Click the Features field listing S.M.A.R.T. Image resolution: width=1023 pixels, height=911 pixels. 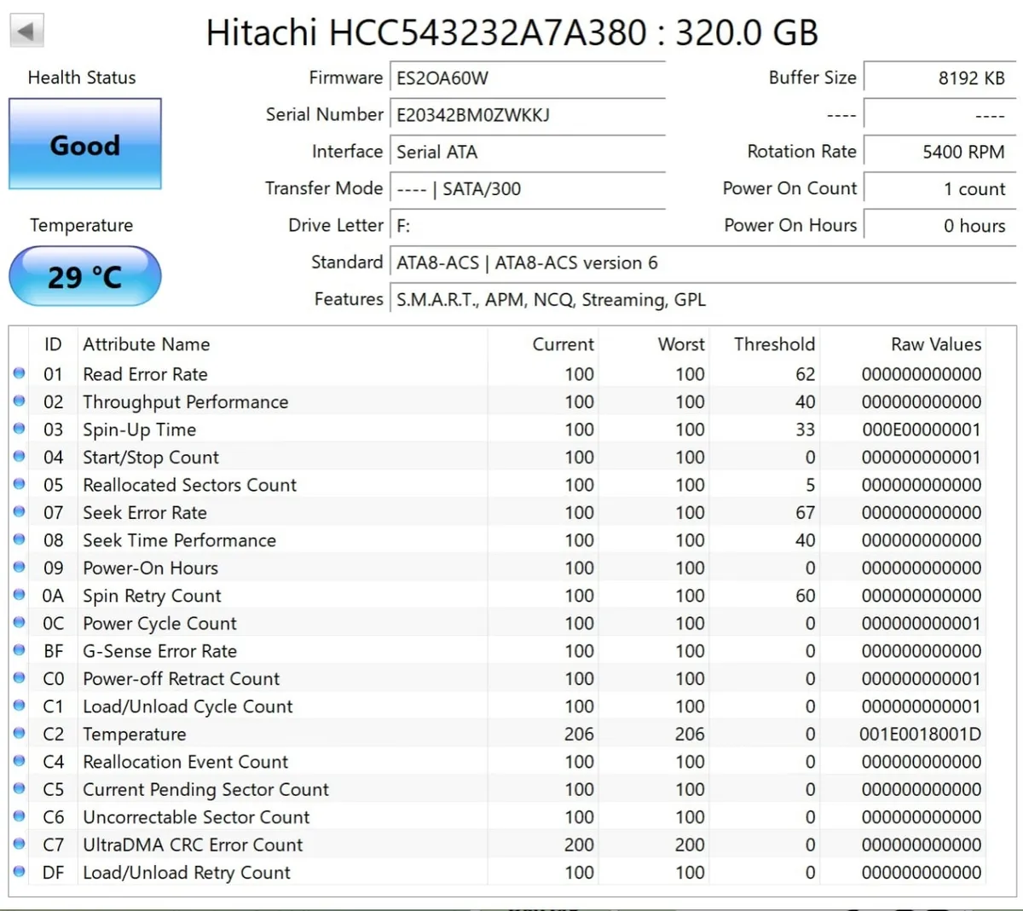click(703, 300)
